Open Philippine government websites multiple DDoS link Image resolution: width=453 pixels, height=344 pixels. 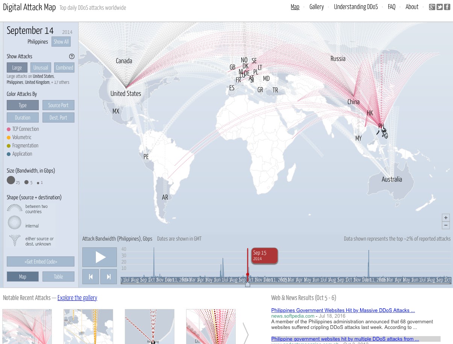click(345, 339)
